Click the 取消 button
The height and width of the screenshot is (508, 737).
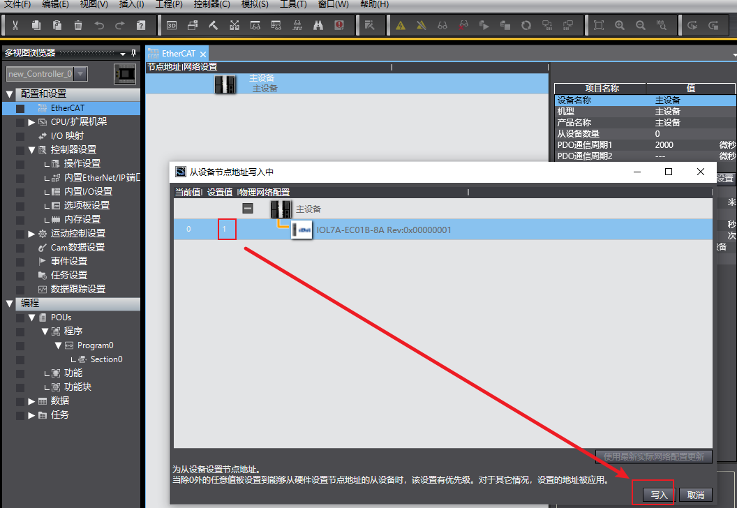[x=696, y=495]
